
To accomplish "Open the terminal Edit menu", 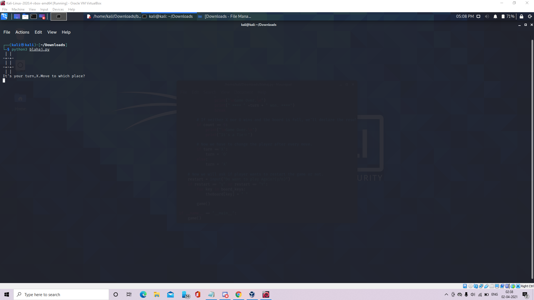I will [38, 32].
